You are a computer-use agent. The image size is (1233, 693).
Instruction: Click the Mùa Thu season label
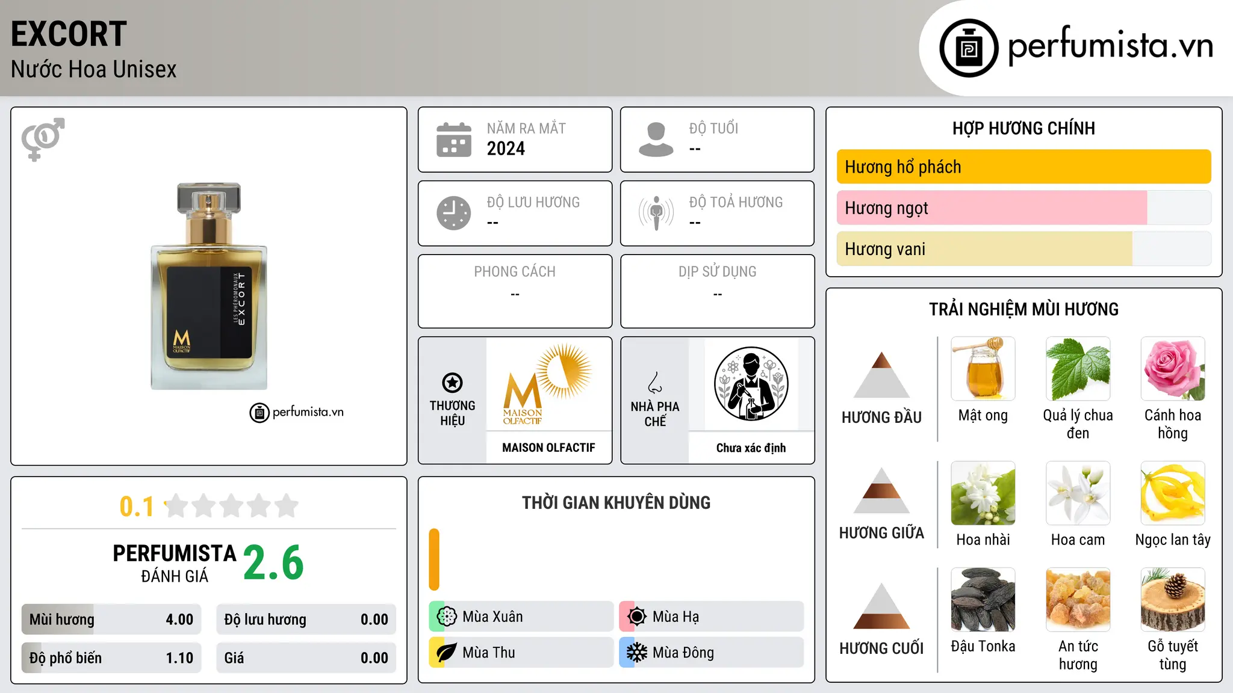[x=489, y=653]
